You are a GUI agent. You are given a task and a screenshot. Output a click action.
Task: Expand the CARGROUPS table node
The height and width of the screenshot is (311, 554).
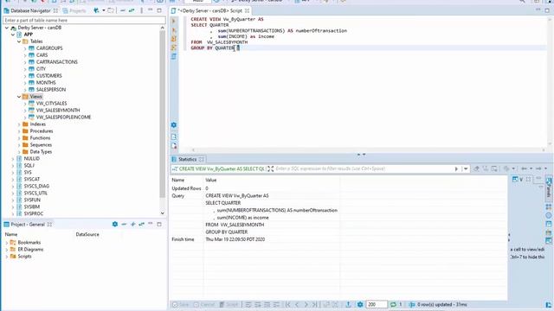(x=25, y=48)
